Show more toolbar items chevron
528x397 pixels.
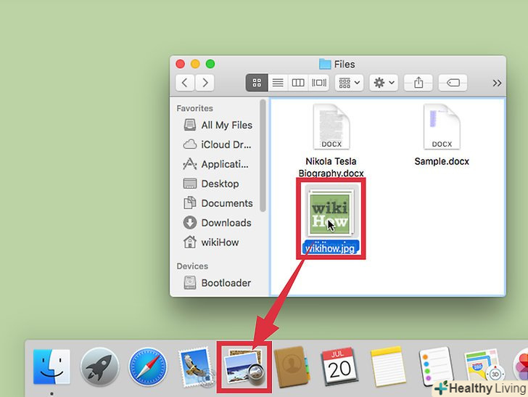pyautogui.click(x=497, y=83)
